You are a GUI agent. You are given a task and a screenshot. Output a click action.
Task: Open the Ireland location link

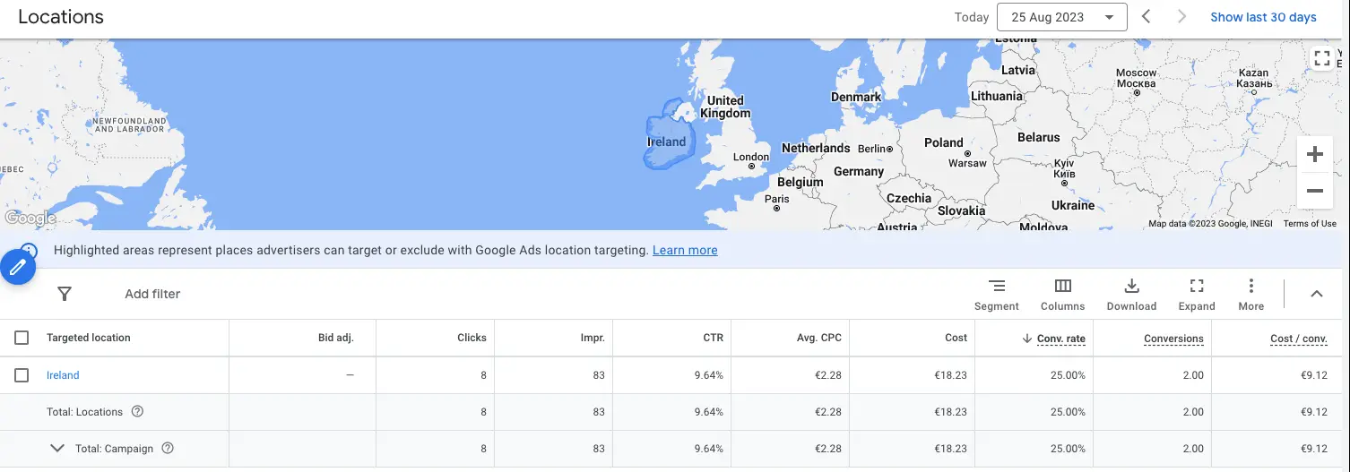coord(63,375)
